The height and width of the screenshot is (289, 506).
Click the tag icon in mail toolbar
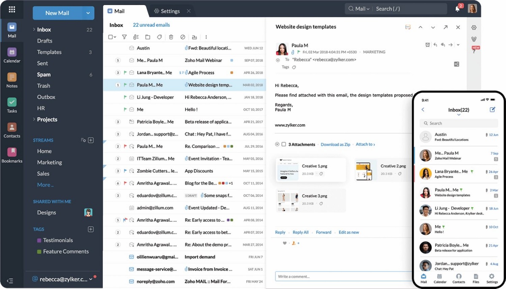[x=159, y=37]
